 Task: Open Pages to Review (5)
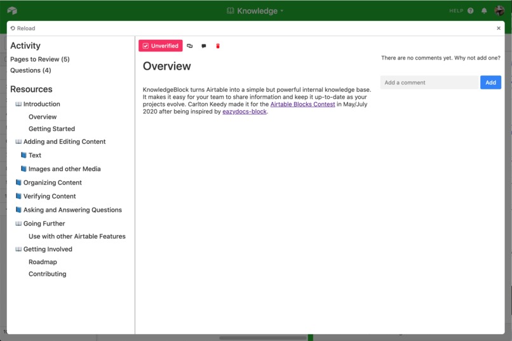point(40,60)
